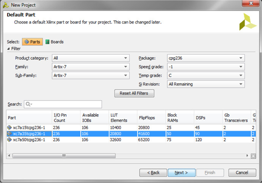Select the Parts toggle button
The width and height of the screenshot is (262, 183).
tap(32, 42)
